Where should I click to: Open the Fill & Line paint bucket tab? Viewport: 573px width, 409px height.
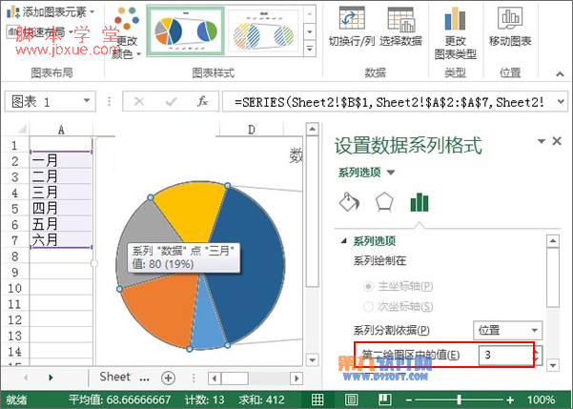point(349,201)
